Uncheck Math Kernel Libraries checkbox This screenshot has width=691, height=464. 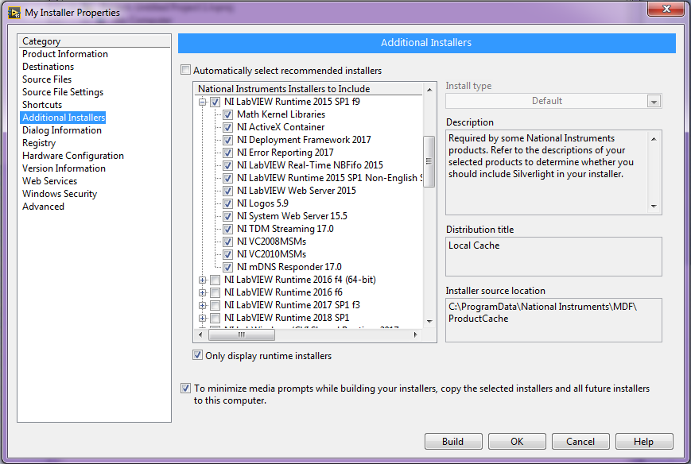tap(228, 115)
